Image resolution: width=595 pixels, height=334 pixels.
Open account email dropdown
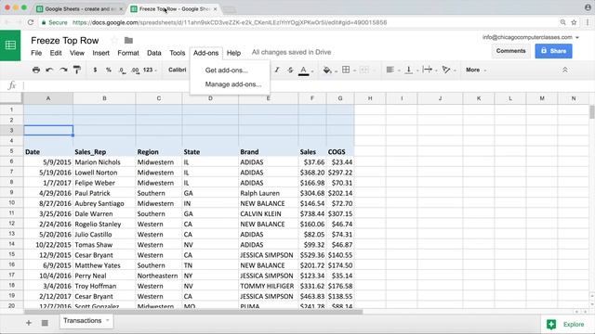coord(531,37)
